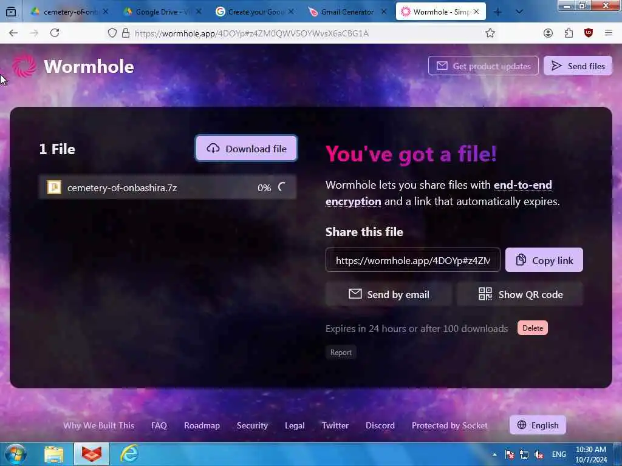Click the Action Center flag icon

coord(510,454)
